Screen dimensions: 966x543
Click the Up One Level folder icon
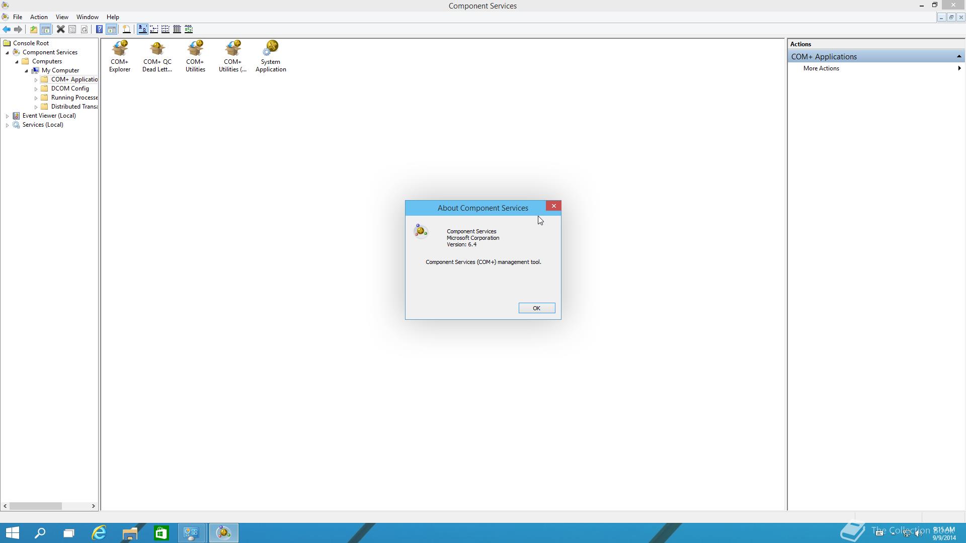pyautogui.click(x=34, y=29)
